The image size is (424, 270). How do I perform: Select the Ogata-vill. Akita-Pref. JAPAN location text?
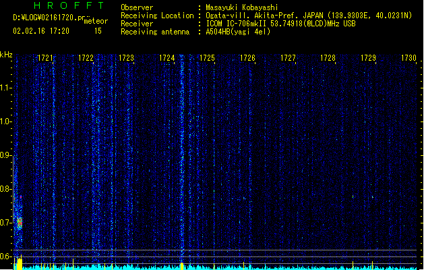[x=309, y=16]
